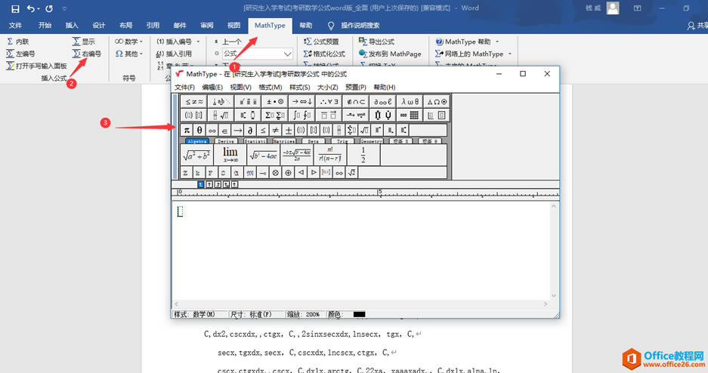Open MathType 编辑(E) menu
The height and width of the screenshot is (373, 708).
[x=212, y=87]
